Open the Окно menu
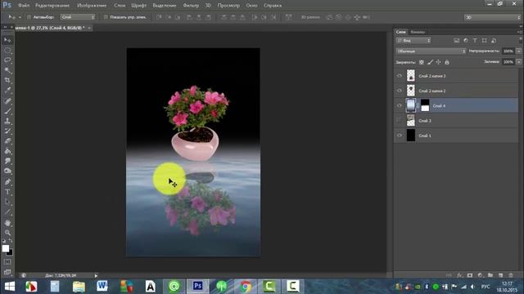The width and height of the screenshot is (524, 294). (251, 6)
